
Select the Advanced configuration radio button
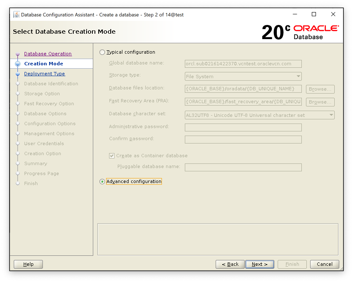pyautogui.click(x=102, y=182)
